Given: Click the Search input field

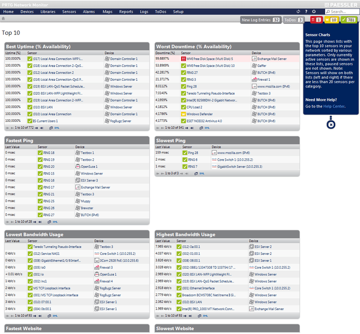Looking at the screenshot, I should click(342, 12).
